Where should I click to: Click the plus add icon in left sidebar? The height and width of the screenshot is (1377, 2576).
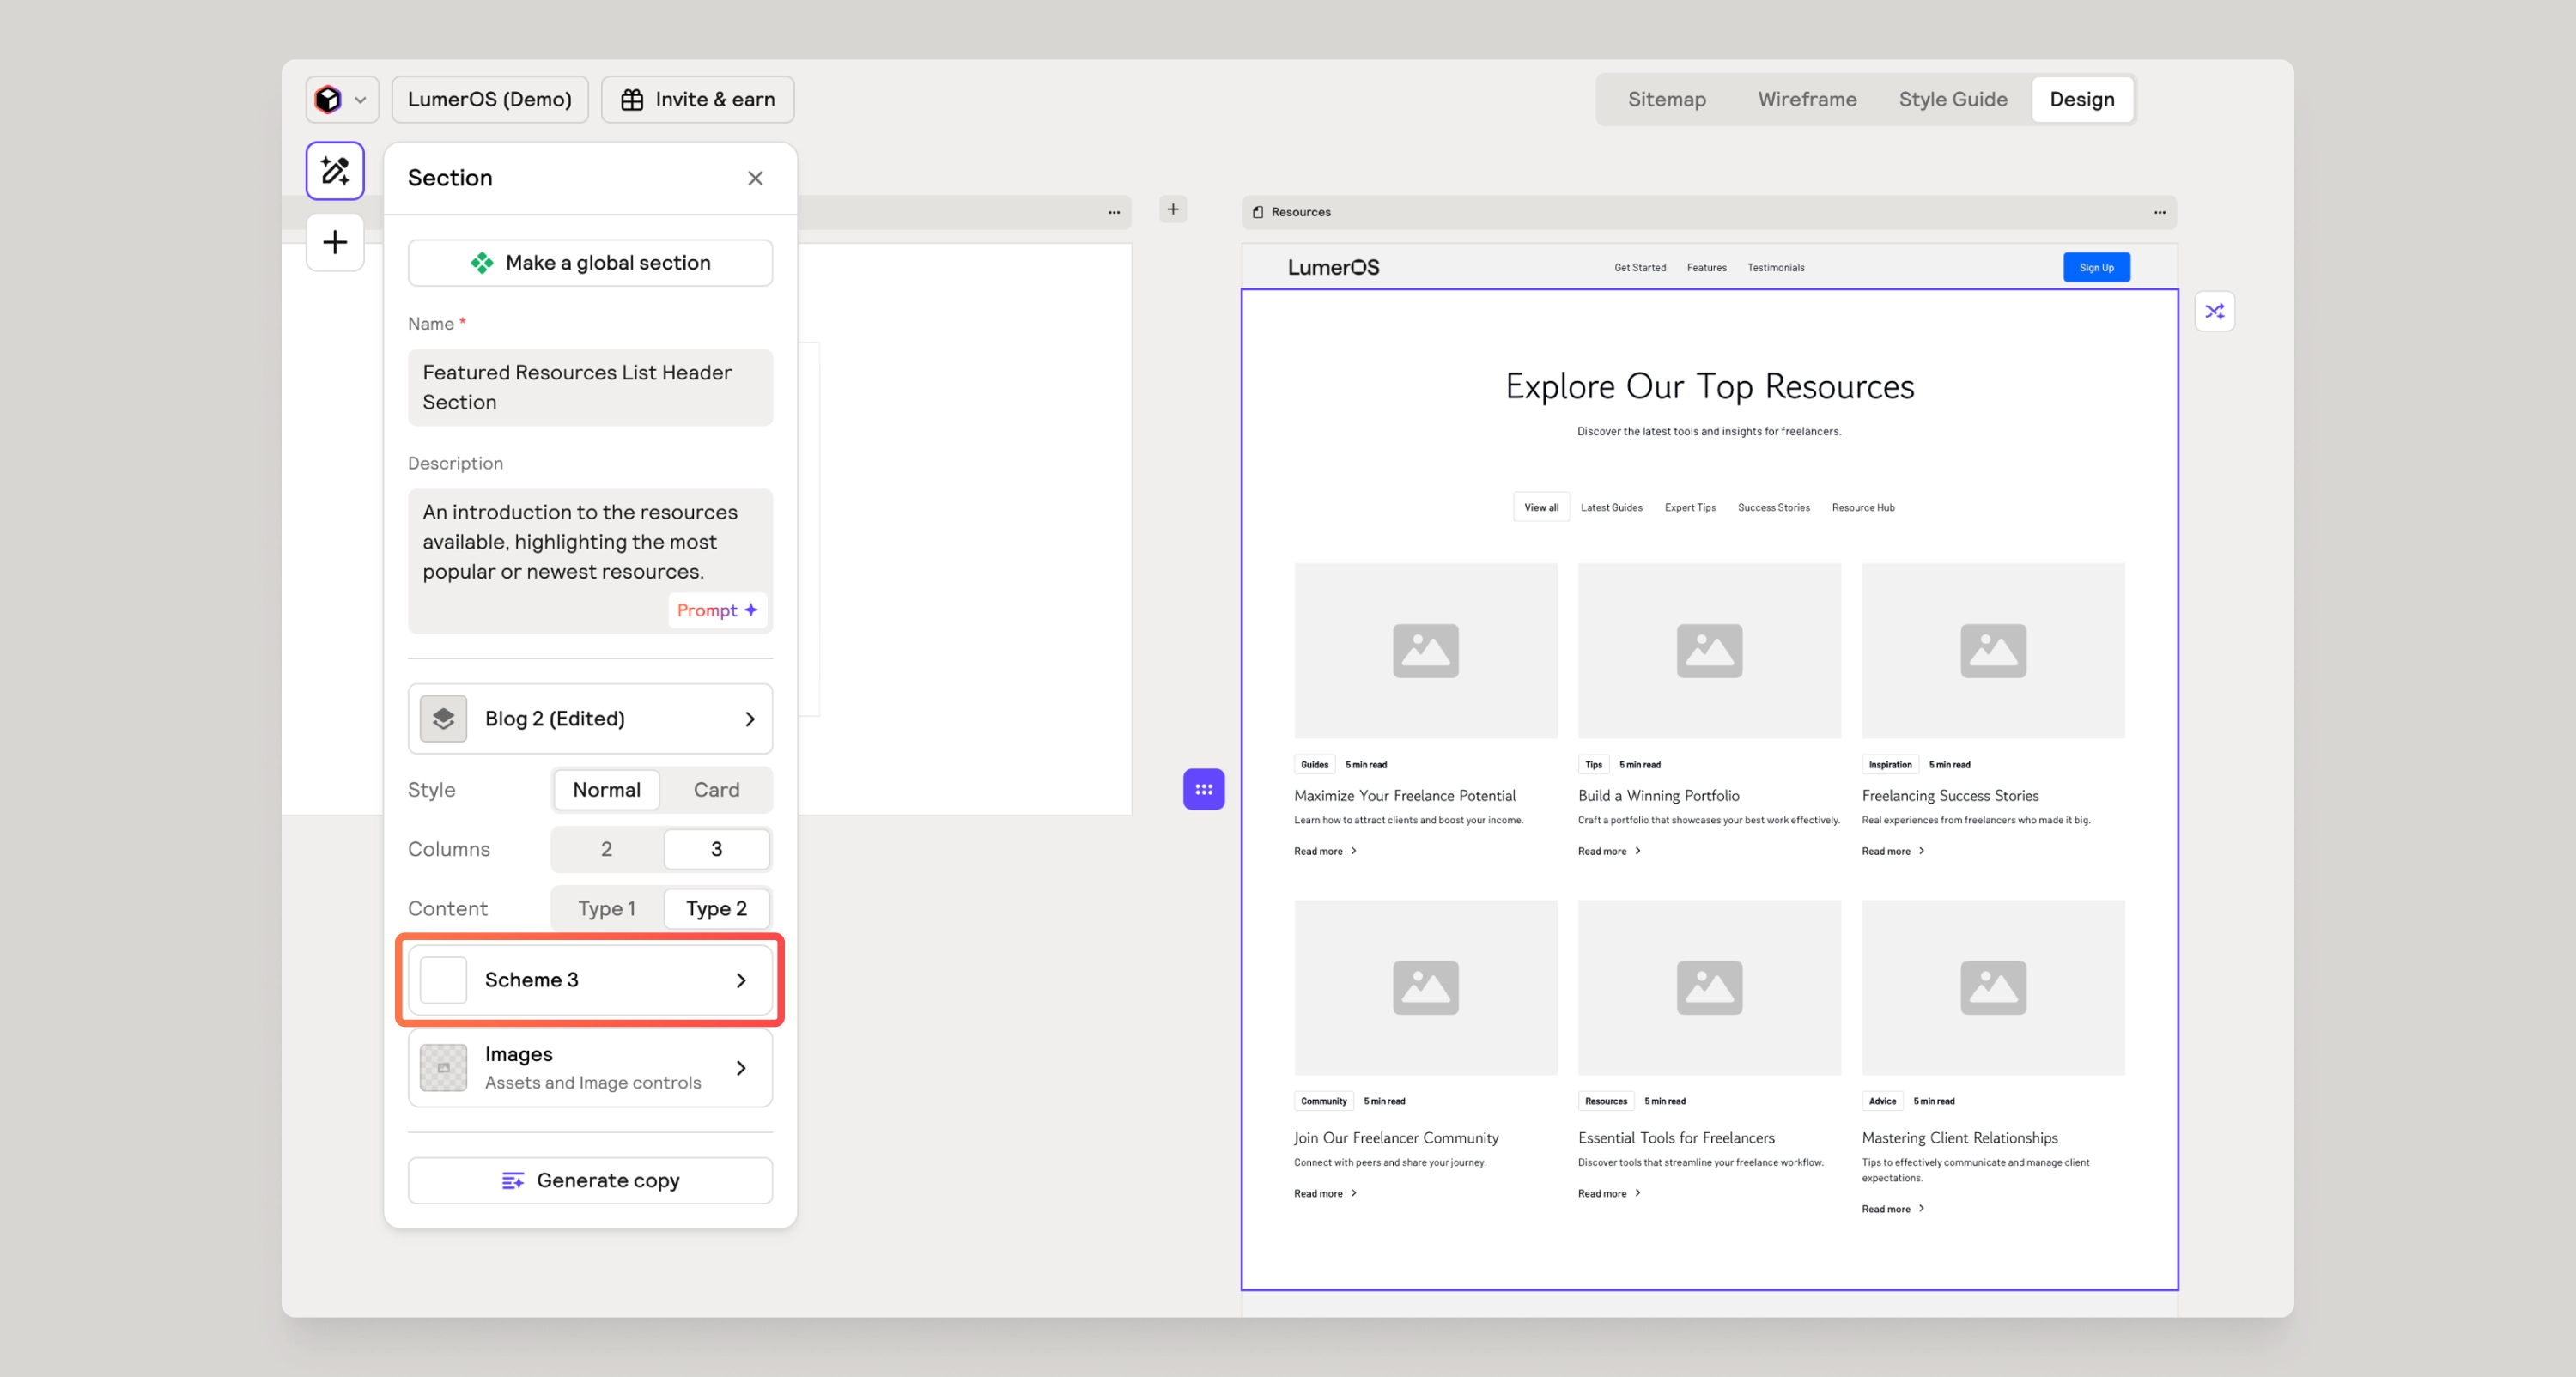pos(334,242)
